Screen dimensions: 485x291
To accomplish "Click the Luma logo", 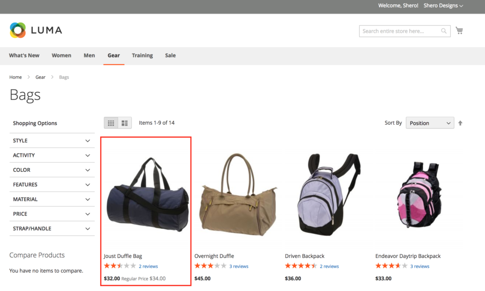I will 36,30.
